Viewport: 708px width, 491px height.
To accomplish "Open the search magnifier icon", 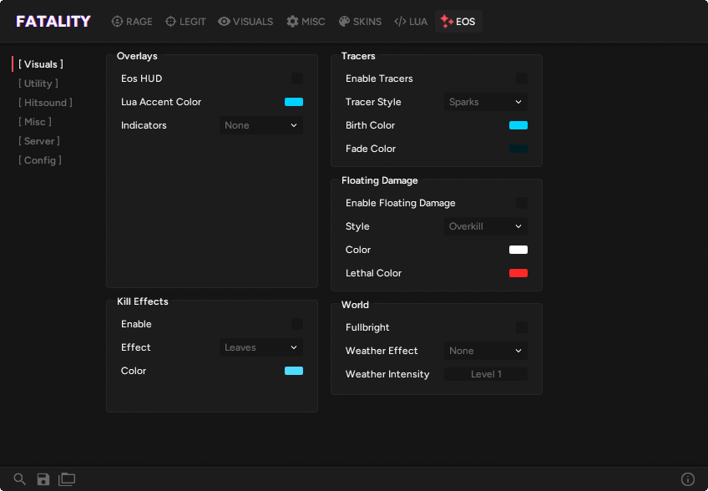I will [x=19, y=478].
